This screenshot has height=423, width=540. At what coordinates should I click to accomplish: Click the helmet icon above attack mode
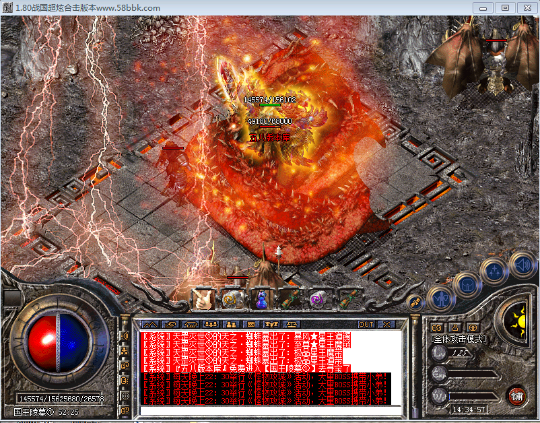(x=473, y=327)
